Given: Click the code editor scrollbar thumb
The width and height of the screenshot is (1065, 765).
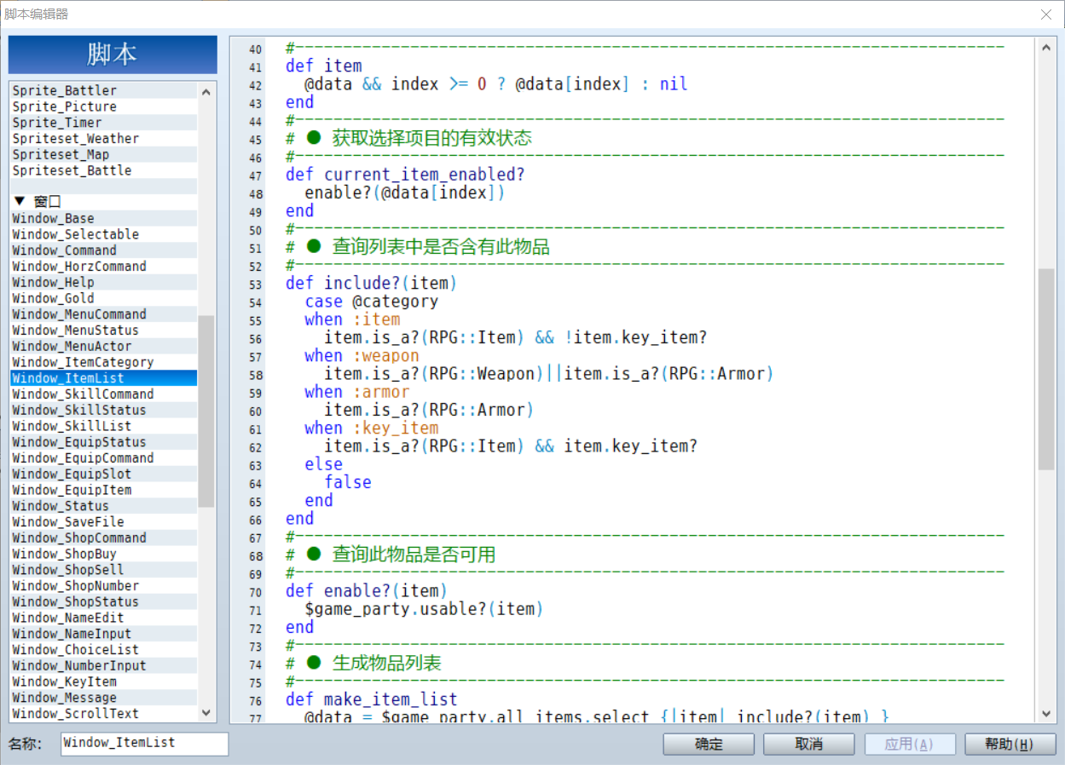Looking at the screenshot, I should (1046, 369).
